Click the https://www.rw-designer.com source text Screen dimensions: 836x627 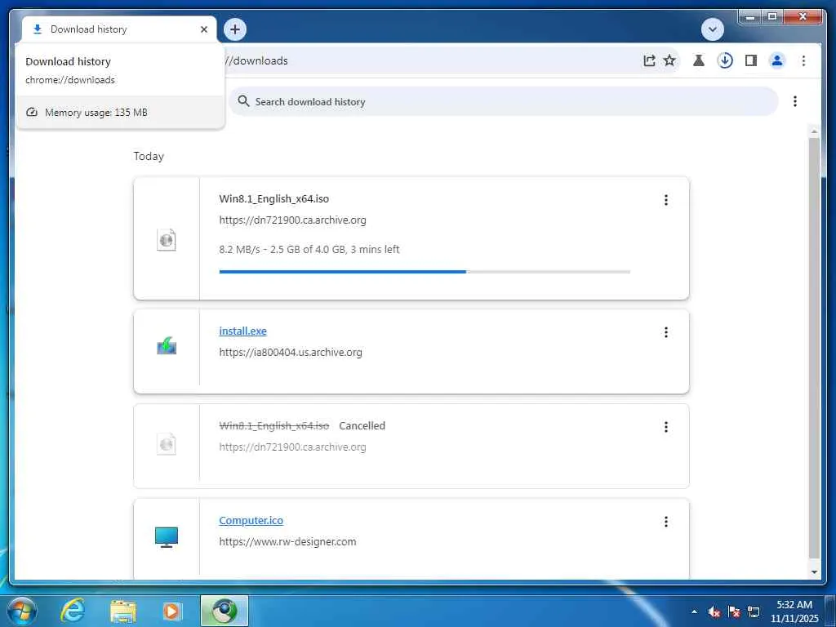[x=287, y=542]
